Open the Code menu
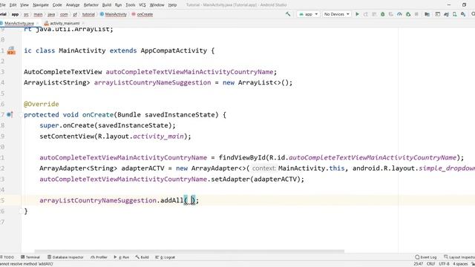Viewport: 475px width, 267px height. (x=57, y=5)
